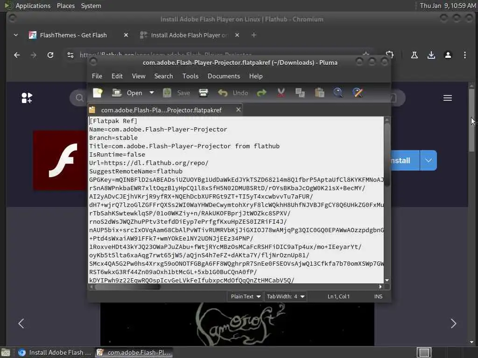
Task: Click the Copy icon in Pluma toolbar
Action: (x=300, y=93)
